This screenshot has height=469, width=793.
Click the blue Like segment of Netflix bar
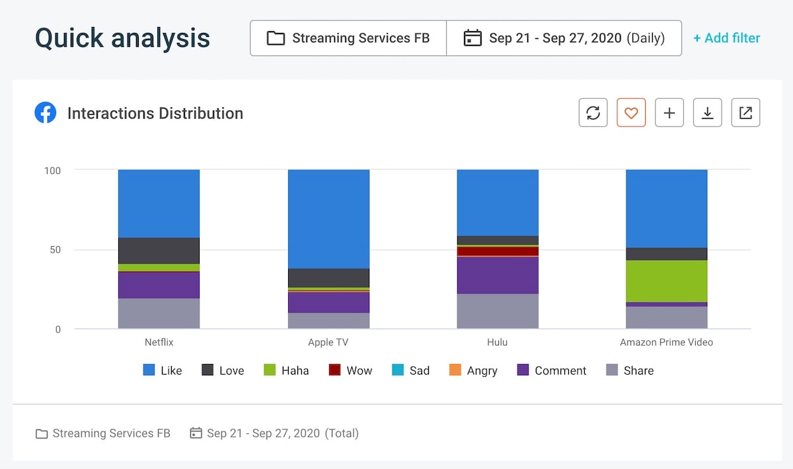coord(159,204)
